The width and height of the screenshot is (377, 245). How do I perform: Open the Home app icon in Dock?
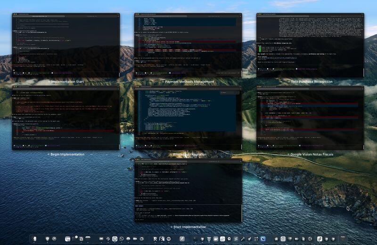[222, 239]
